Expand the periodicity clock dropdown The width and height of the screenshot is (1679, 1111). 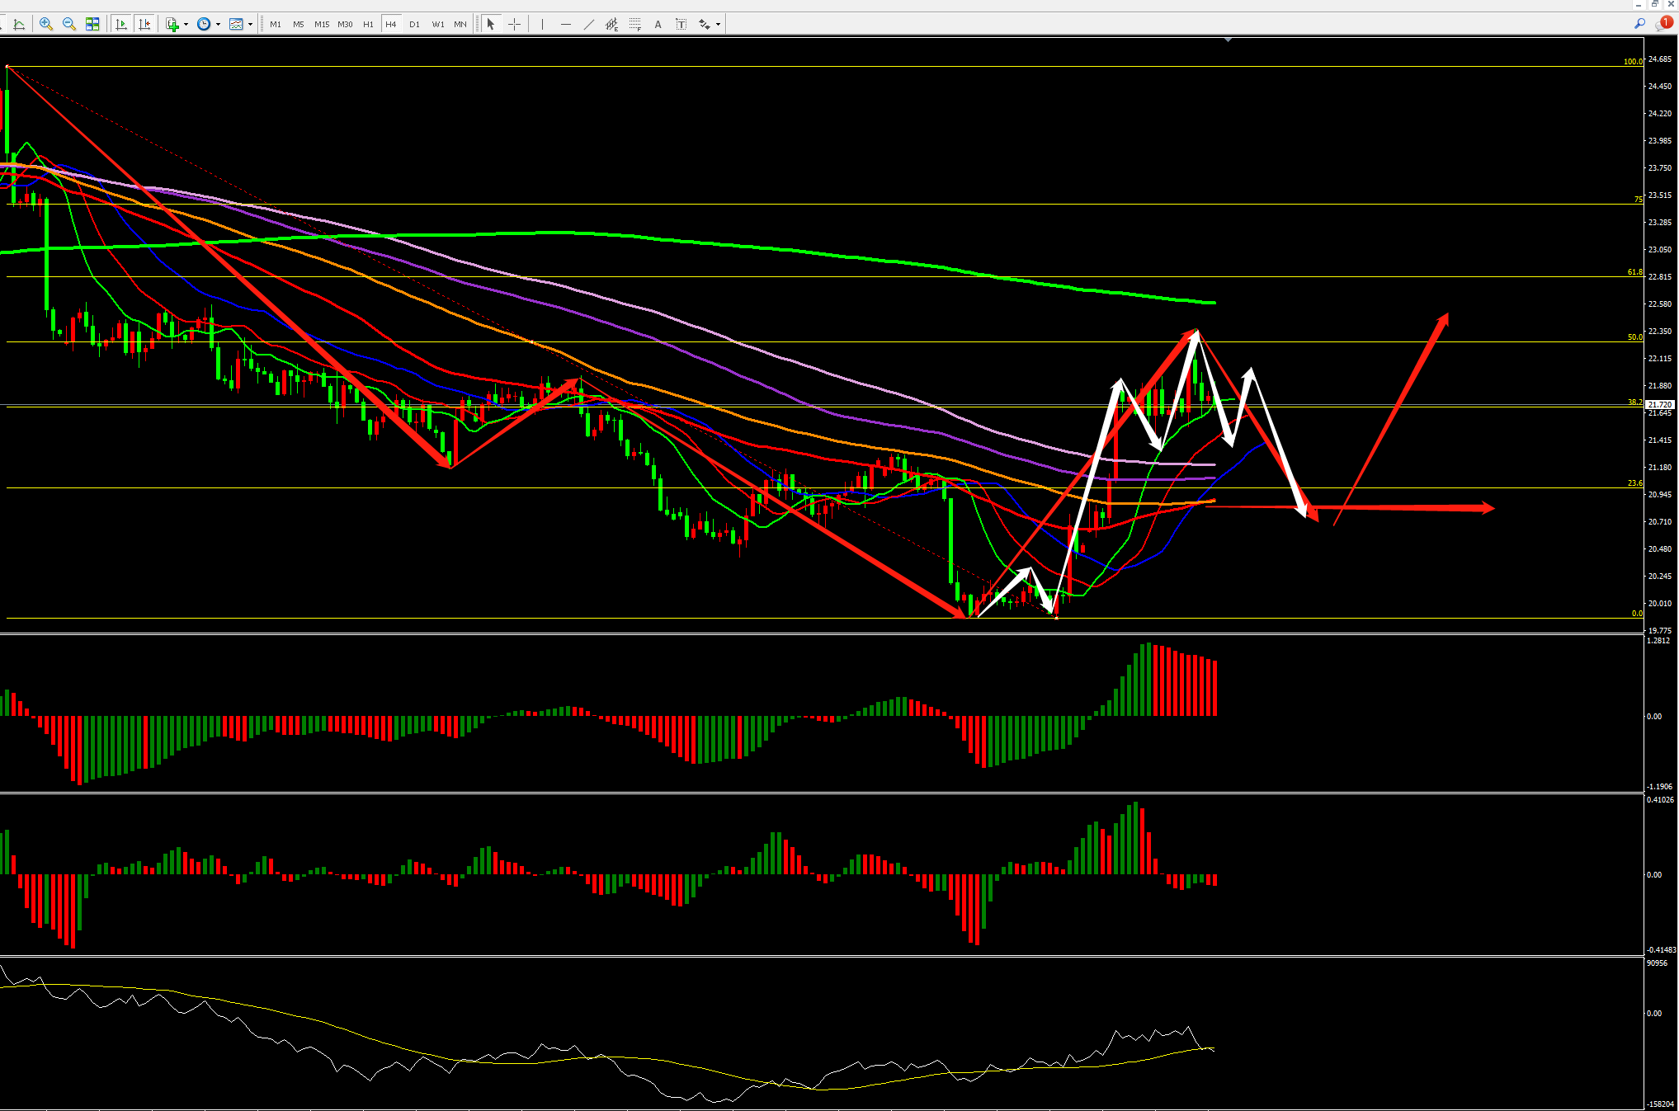[x=218, y=24]
